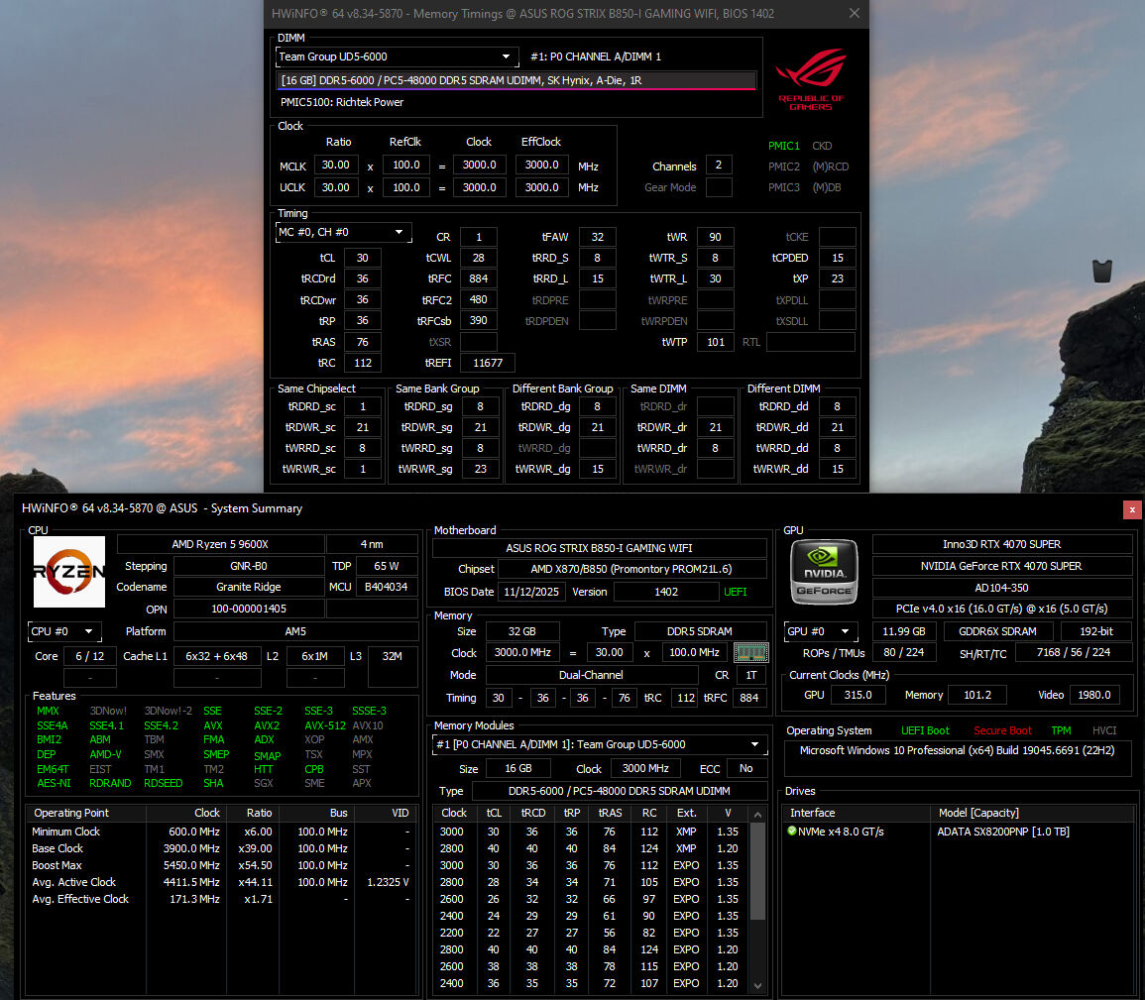Click the scroll up arrow in timings table
The image size is (1145, 1000).
[758, 815]
